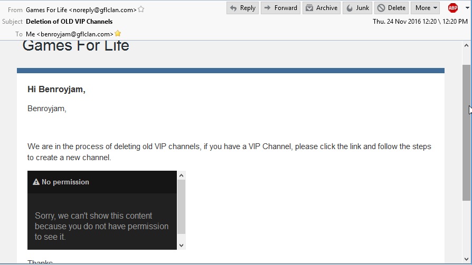The image size is (472, 265).
Task: Archive the Deletion of OLD VIP Channels email
Action: point(321,8)
